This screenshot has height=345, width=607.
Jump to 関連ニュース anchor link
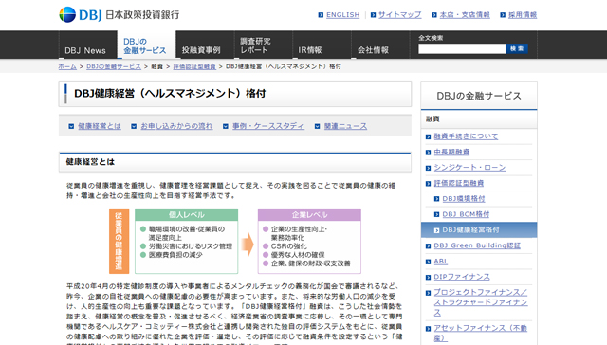pyautogui.click(x=345, y=126)
